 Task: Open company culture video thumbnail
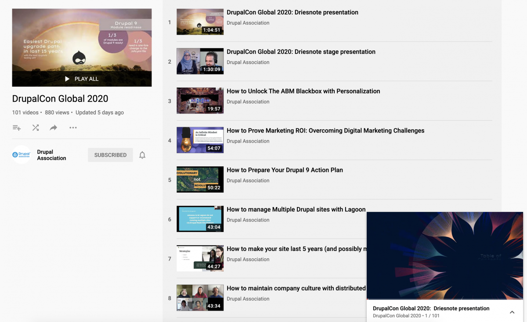point(200,298)
